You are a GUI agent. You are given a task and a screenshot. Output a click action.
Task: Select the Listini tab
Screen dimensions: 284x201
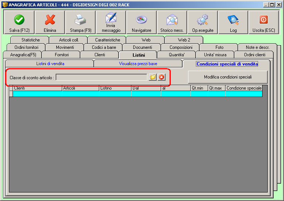pos(138,55)
